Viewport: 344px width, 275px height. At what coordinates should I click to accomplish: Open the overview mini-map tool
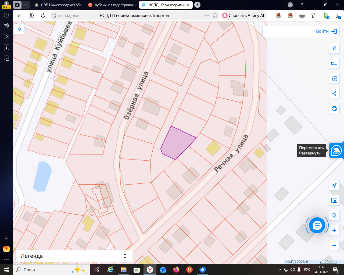click(x=334, y=200)
